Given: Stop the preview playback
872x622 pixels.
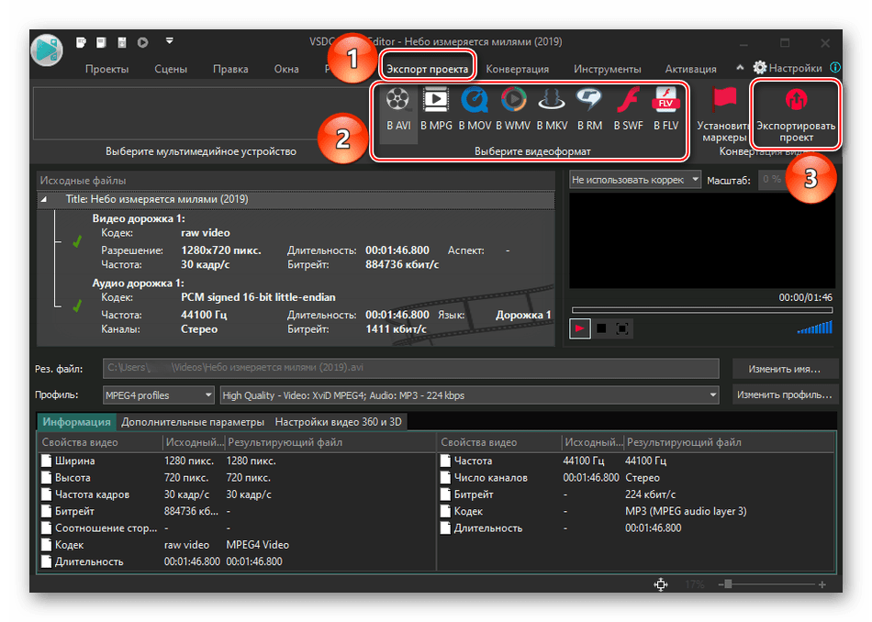Looking at the screenshot, I should 601,328.
